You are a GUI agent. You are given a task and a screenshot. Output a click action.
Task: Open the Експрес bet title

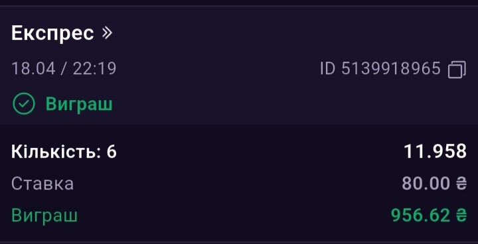[x=52, y=34]
